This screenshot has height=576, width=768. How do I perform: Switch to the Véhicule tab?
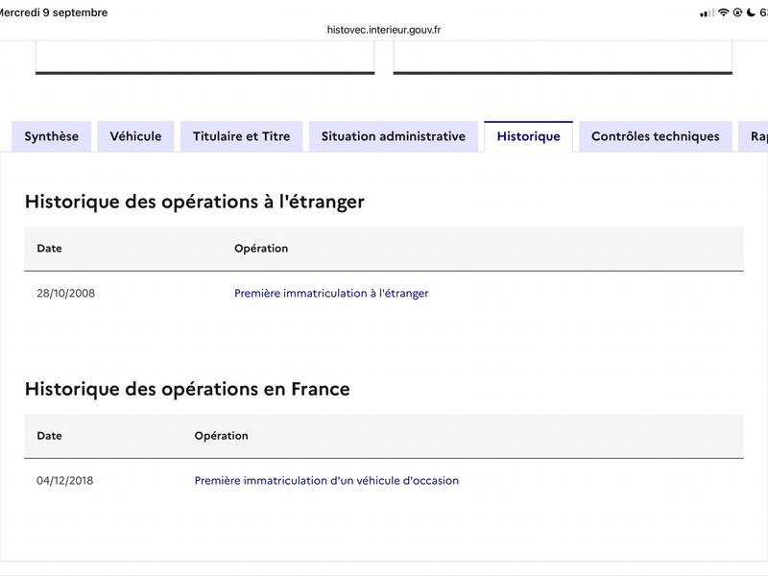[x=135, y=136]
